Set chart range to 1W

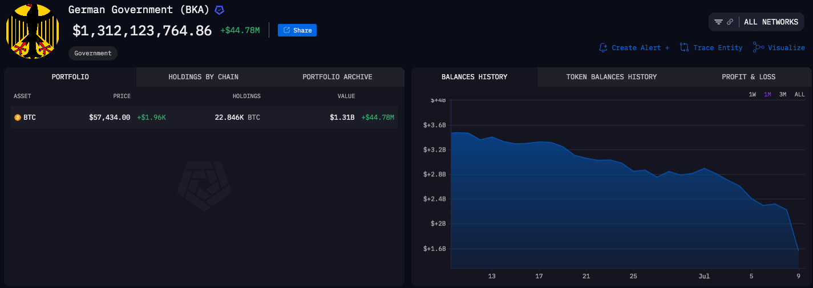753,95
